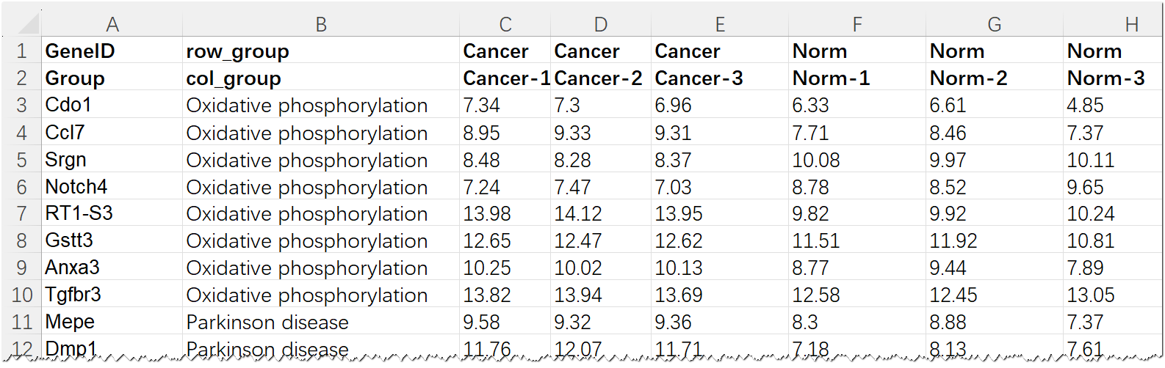Select row 7 header
This screenshot has width=1165, height=368.
(21, 213)
